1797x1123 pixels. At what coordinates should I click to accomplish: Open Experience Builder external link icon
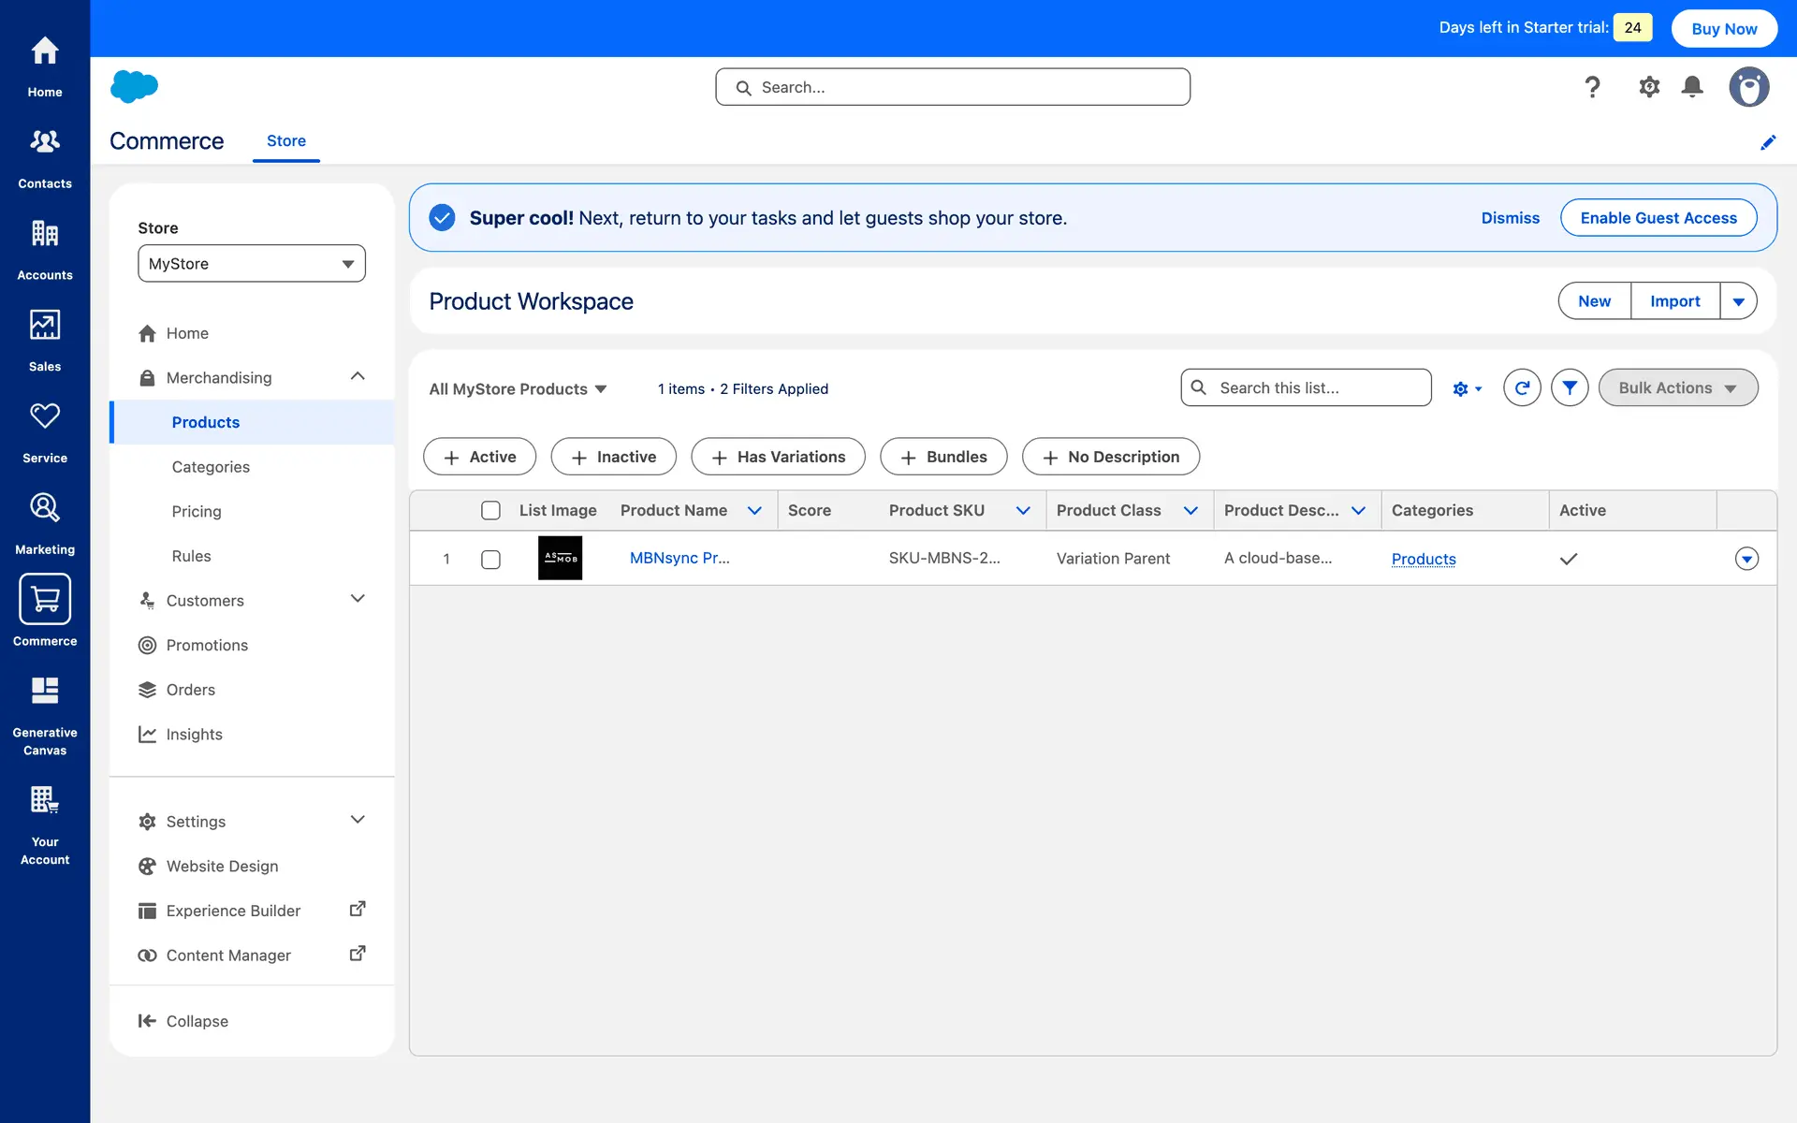tap(357, 909)
